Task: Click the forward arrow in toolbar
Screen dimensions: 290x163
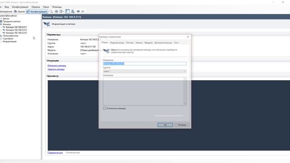Action: coord(82,11)
